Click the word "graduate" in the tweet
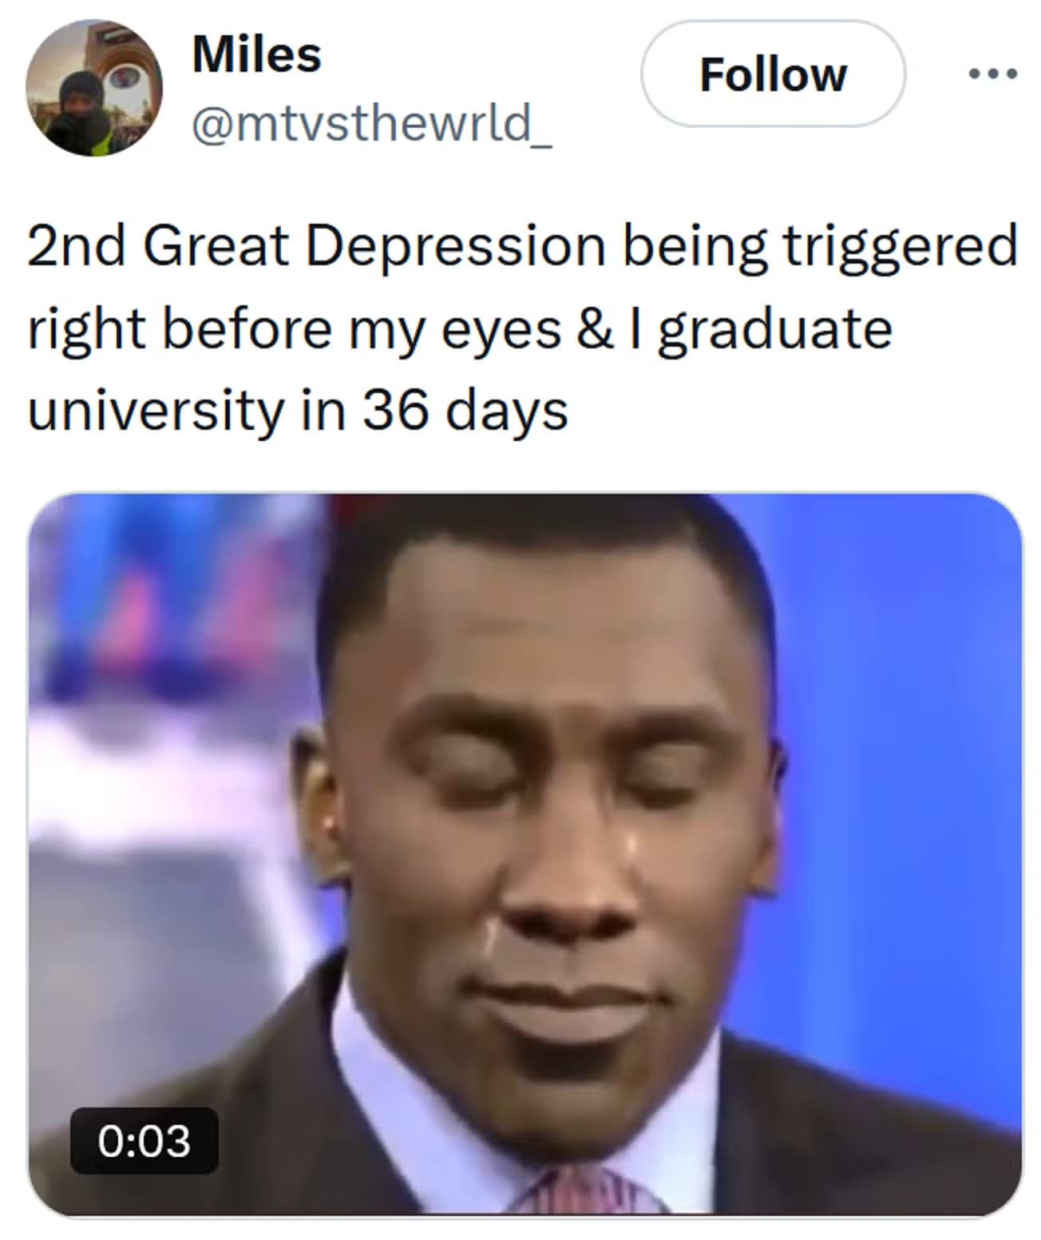 (774, 328)
